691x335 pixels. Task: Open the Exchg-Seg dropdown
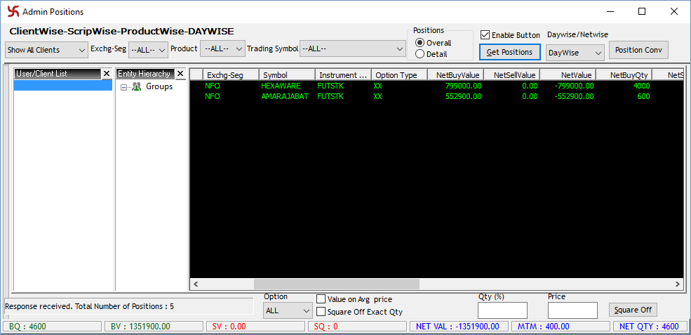coord(149,50)
